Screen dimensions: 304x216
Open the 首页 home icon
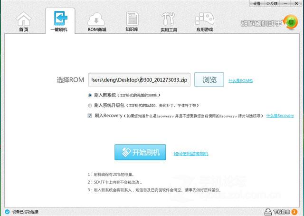23,19
